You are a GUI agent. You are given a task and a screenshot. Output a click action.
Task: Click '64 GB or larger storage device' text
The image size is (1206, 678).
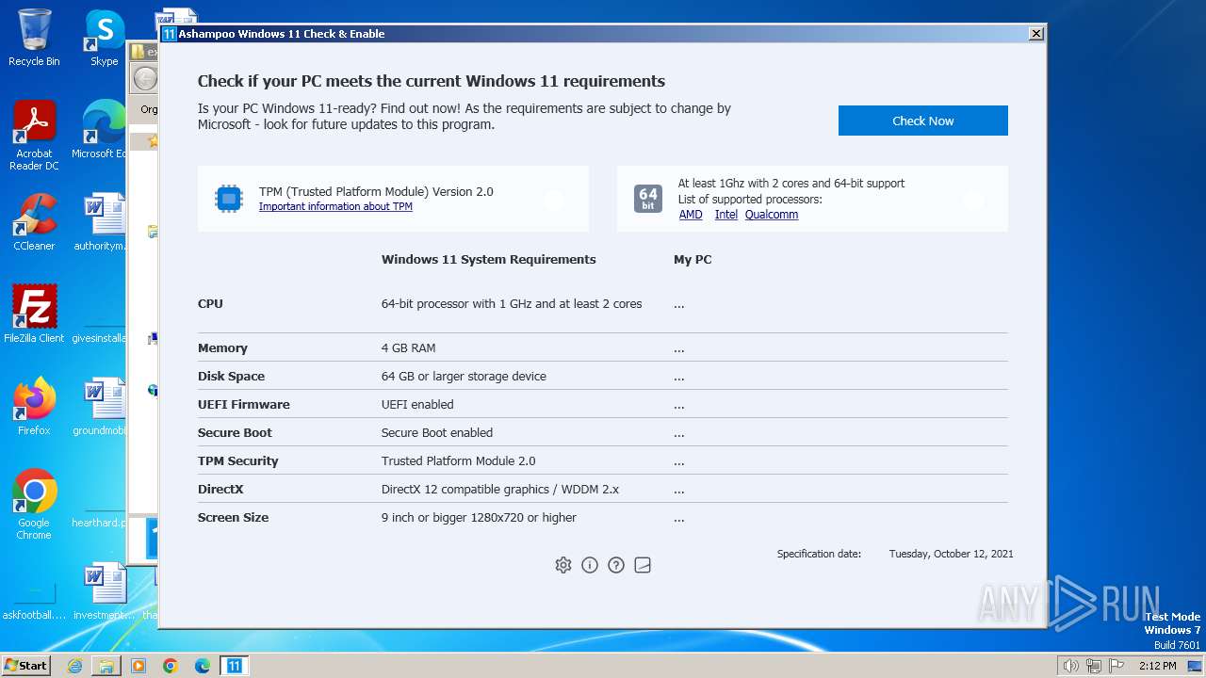[x=464, y=377]
